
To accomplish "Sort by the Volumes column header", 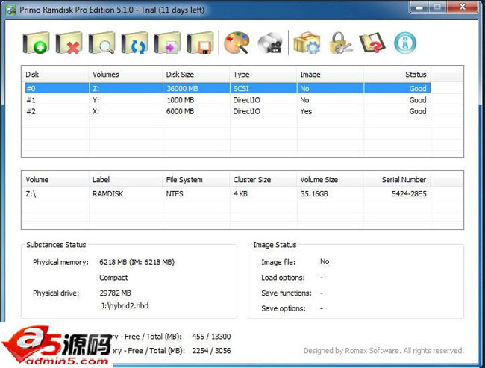I will pyautogui.click(x=126, y=75).
